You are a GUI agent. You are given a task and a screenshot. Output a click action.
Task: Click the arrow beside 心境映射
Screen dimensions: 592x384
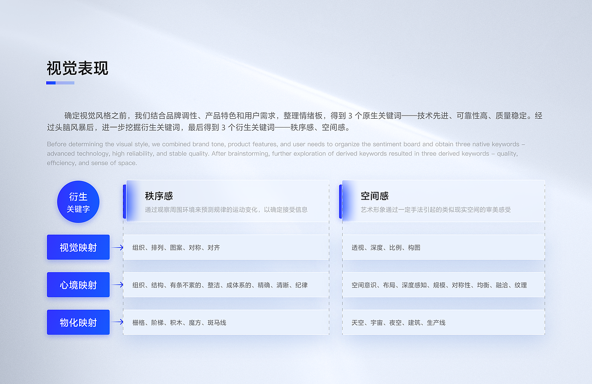(x=117, y=285)
